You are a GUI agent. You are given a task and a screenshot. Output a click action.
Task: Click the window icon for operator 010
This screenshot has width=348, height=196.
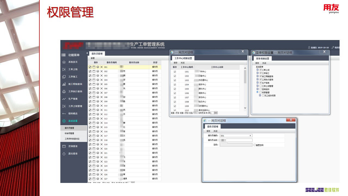click(94, 106)
